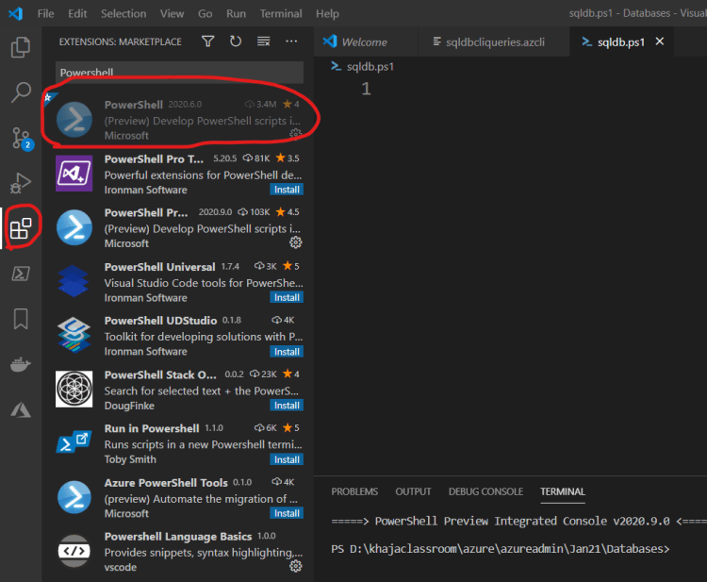Select Run in Powershell extension logo
This screenshot has width=707, height=582.
(x=74, y=442)
